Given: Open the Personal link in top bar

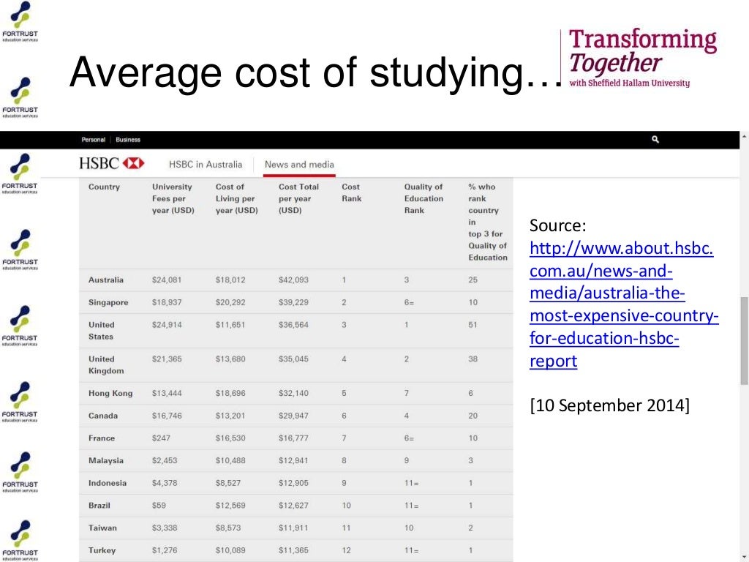Looking at the screenshot, I should pyautogui.click(x=93, y=140).
